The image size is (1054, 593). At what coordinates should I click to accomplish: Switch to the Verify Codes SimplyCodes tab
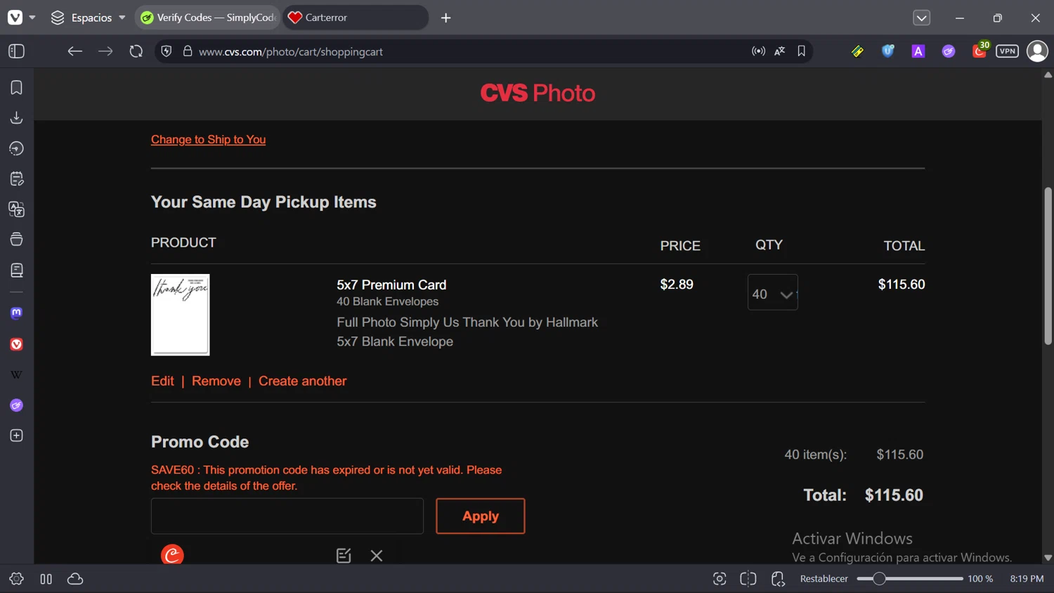(208, 18)
